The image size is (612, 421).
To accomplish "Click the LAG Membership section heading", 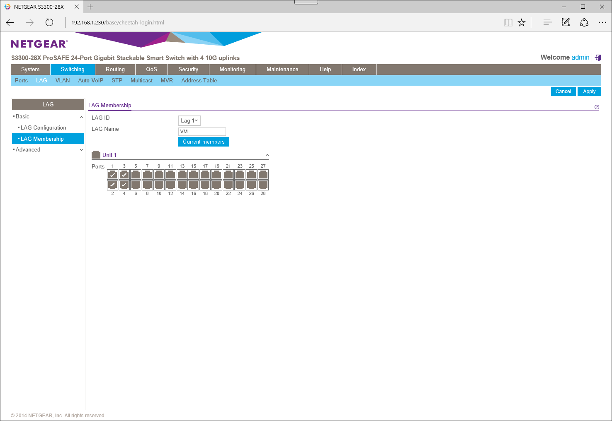I will [110, 106].
